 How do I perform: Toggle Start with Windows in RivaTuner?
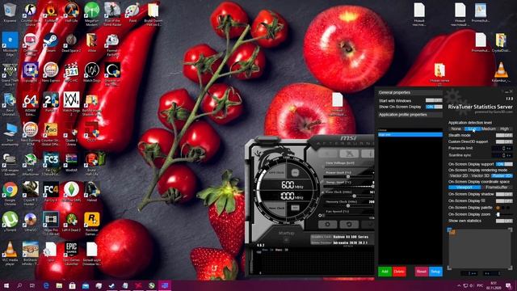click(434, 100)
